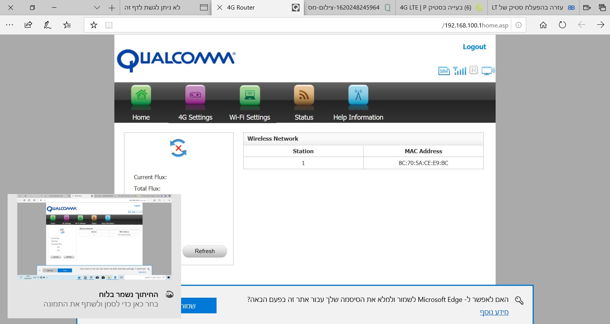Image resolution: width=610 pixels, height=324 pixels.
Task: Click the 'בחר כאן כדי לסמן ולשתף את התמונה' text
Action: coord(101,304)
